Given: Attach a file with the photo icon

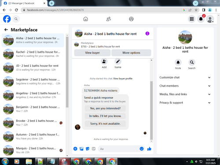Looking at the screenshot, I should pyautogui.click(x=81, y=149).
